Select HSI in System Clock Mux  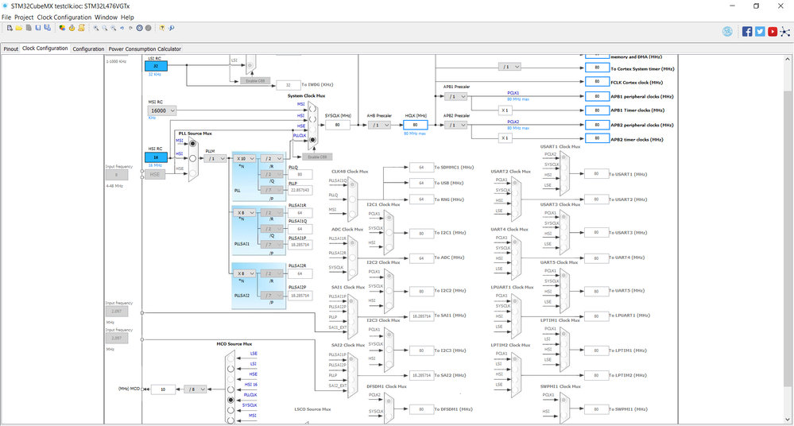312,119
